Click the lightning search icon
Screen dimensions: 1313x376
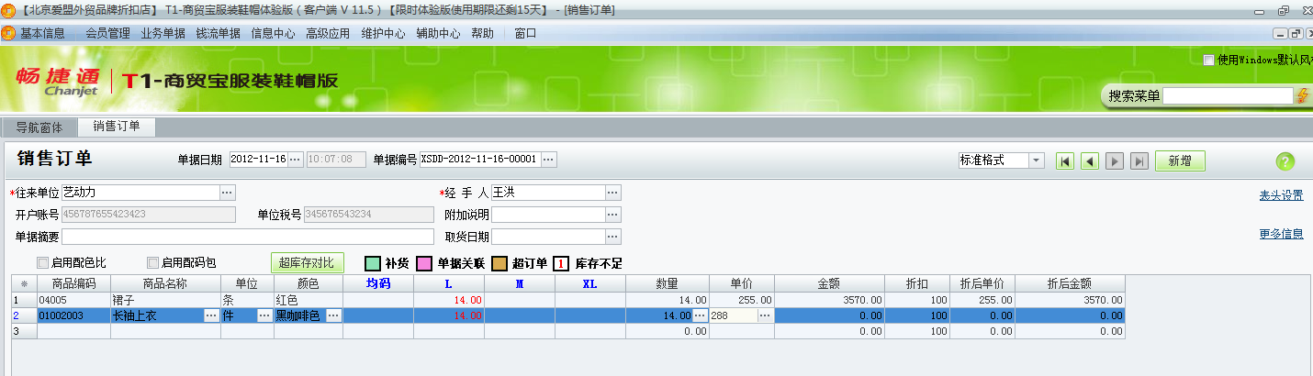[1301, 95]
